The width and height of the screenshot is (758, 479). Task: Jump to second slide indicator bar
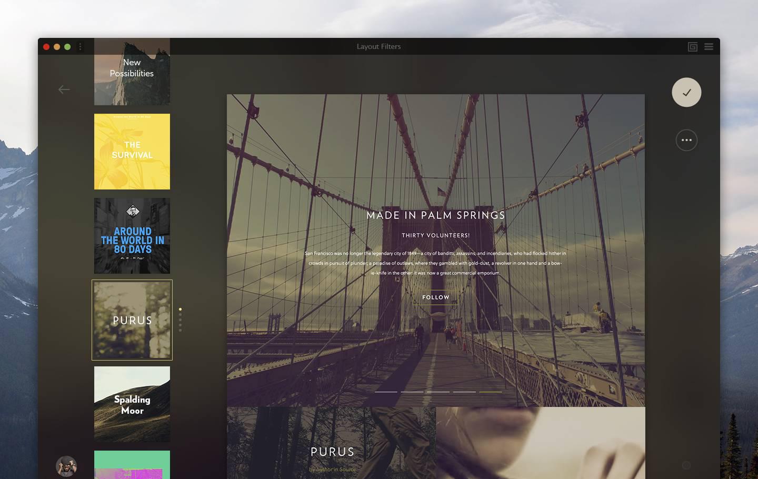click(x=412, y=392)
